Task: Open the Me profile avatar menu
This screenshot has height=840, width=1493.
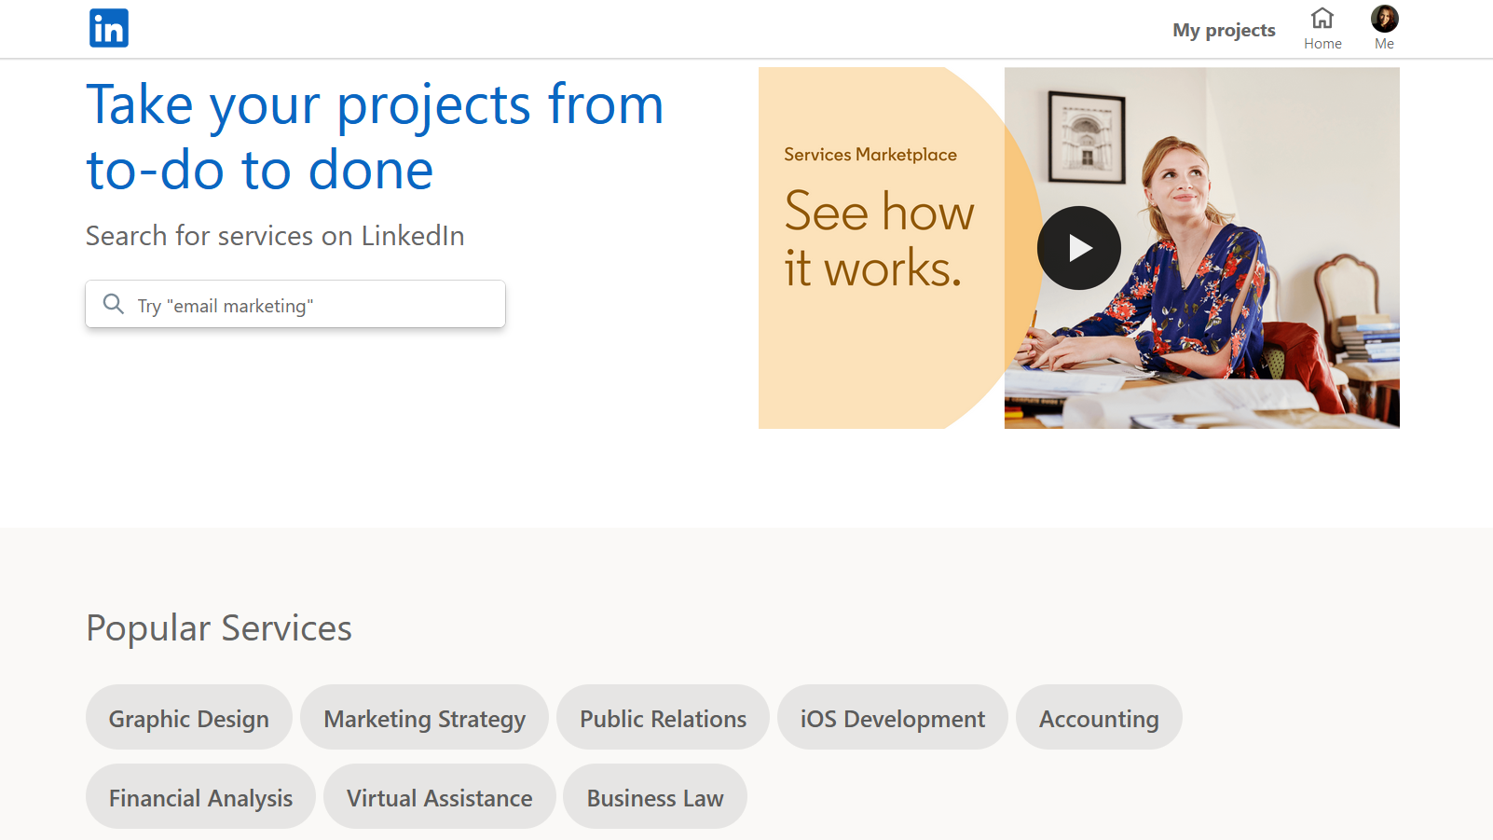Action: tap(1385, 19)
